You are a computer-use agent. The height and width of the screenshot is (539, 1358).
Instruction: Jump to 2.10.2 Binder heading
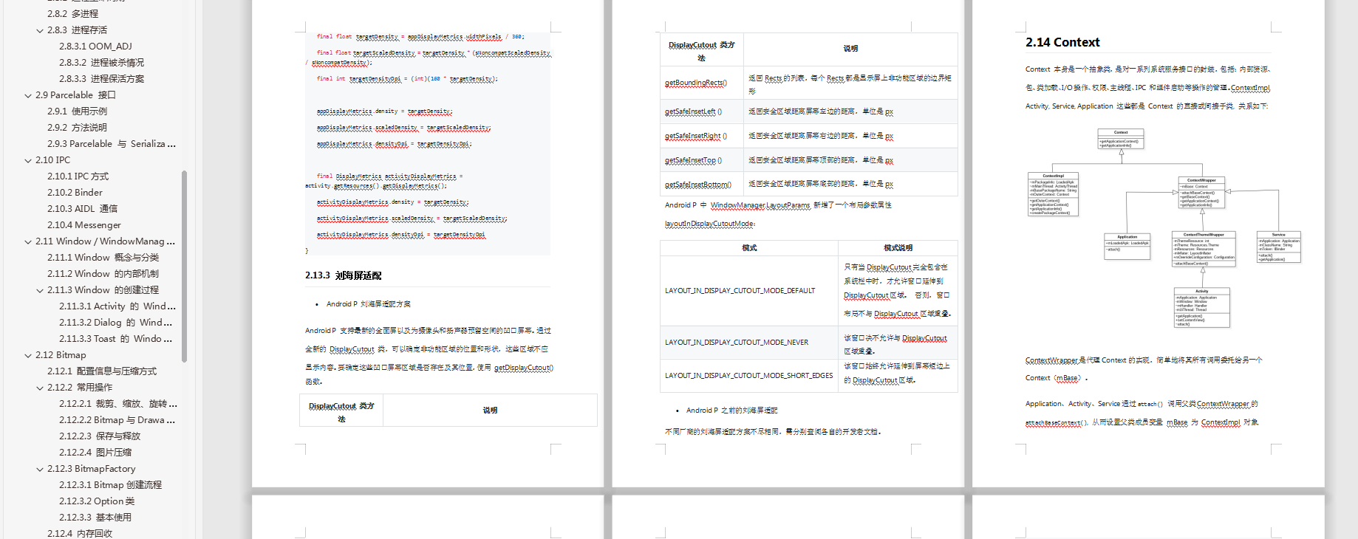pyautogui.click(x=75, y=193)
